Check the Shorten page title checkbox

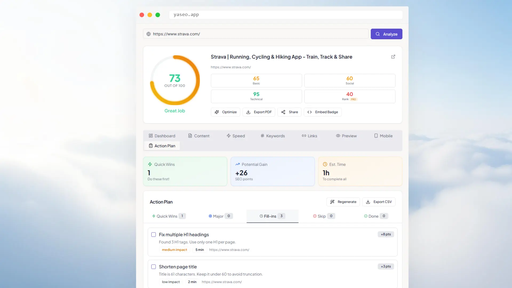(154, 267)
